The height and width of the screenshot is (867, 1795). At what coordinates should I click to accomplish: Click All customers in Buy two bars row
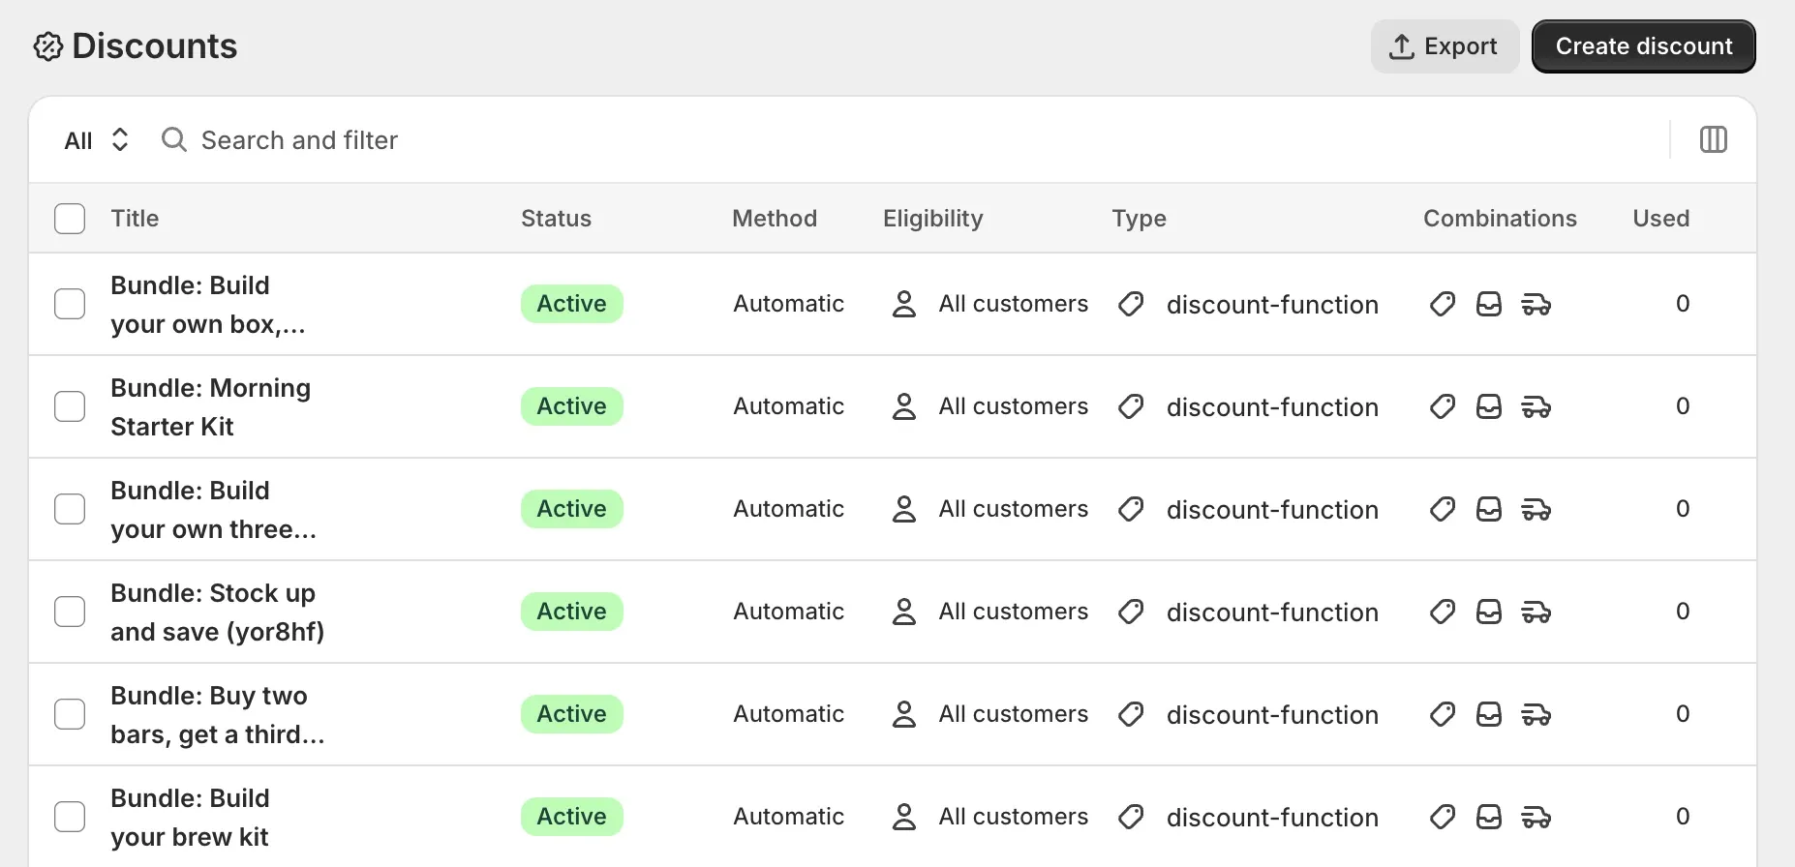1014,714
